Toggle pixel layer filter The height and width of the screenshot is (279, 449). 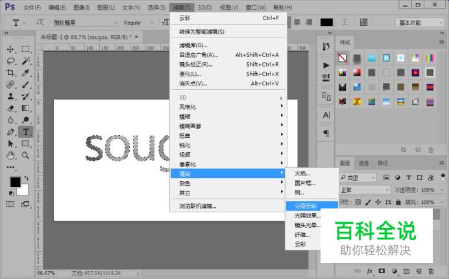click(386, 177)
